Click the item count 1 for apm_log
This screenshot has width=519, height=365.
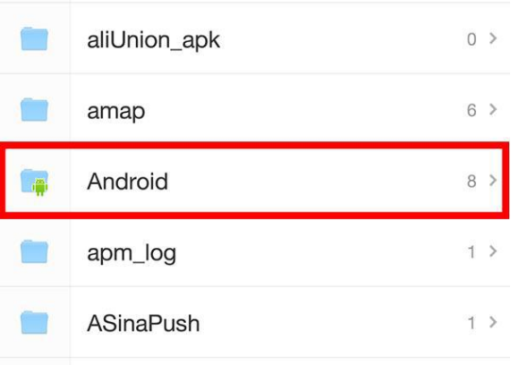pos(472,252)
